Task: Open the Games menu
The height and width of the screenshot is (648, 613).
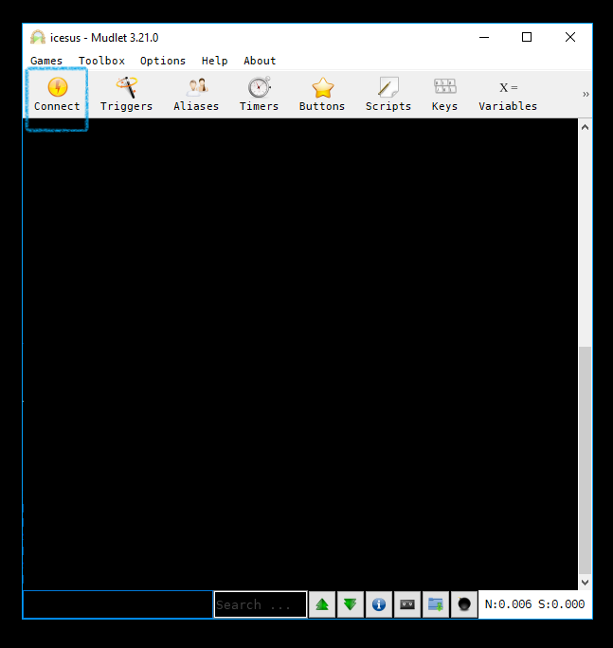Action: 46,61
